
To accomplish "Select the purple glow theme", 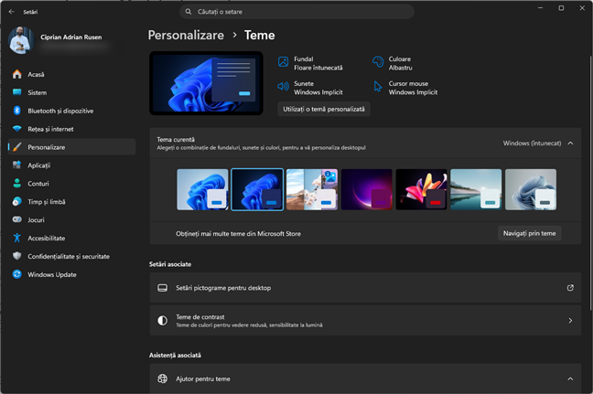I will (366, 189).
